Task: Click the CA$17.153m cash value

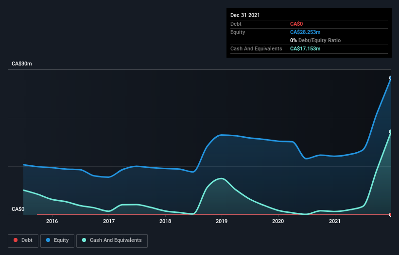Action: (305, 48)
